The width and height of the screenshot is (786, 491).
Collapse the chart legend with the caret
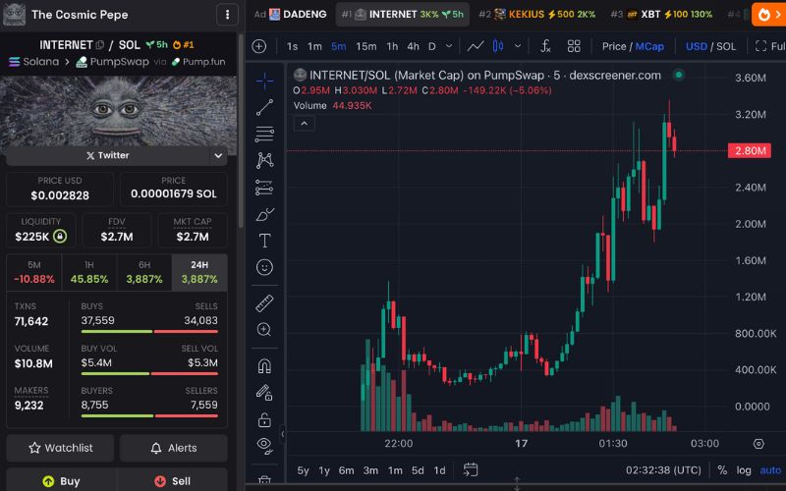(x=304, y=124)
